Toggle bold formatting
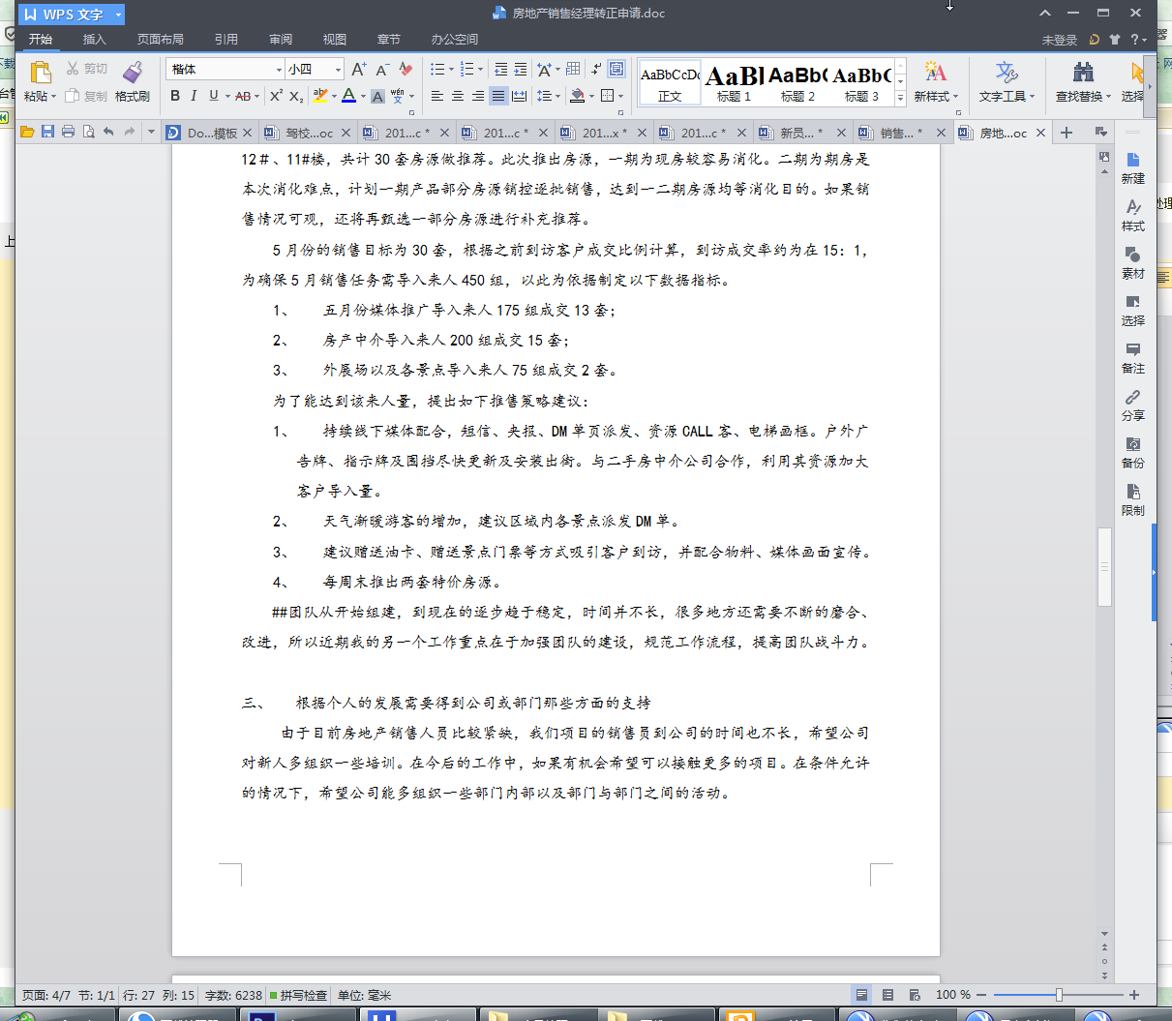This screenshot has height=1021, width=1172. pos(175,96)
